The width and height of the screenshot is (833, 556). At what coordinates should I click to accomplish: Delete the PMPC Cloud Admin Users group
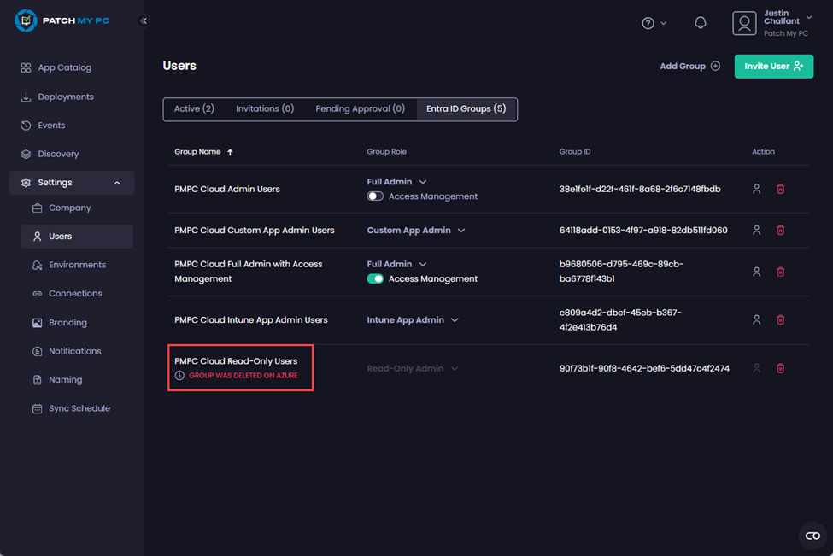point(780,189)
